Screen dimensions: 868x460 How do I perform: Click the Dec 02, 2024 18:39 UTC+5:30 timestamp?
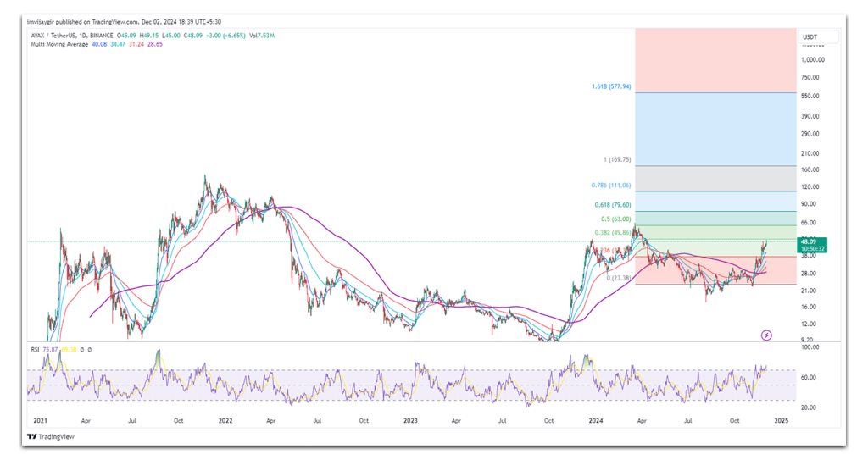click(x=181, y=22)
